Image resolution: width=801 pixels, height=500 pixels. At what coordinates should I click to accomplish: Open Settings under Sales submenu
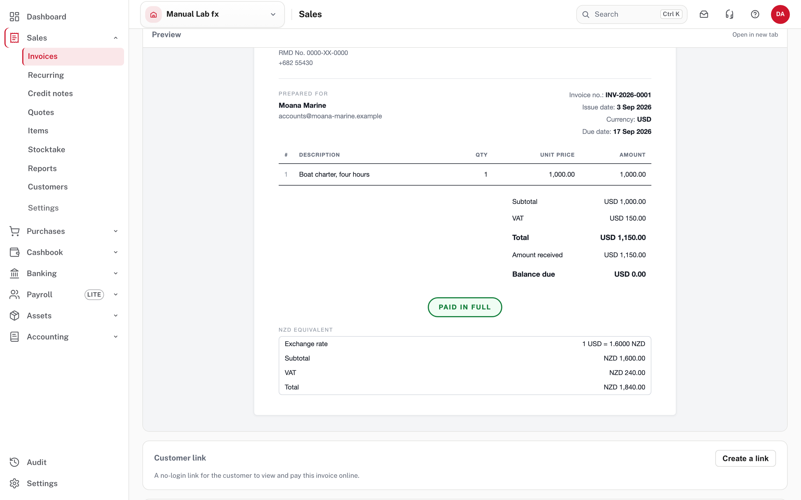(x=43, y=208)
